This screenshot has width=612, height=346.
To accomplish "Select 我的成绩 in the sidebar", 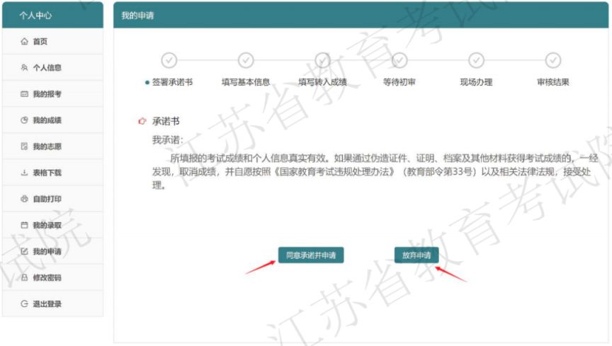I will click(52, 120).
